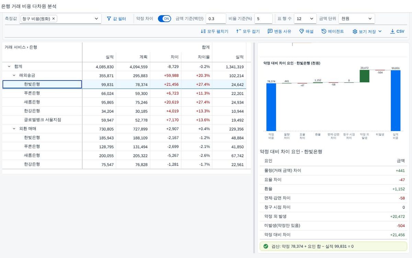This screenshot has height=258, width=412.
Task: Click the 청구 시점 차이 factor table row
Action: point(334,207)
